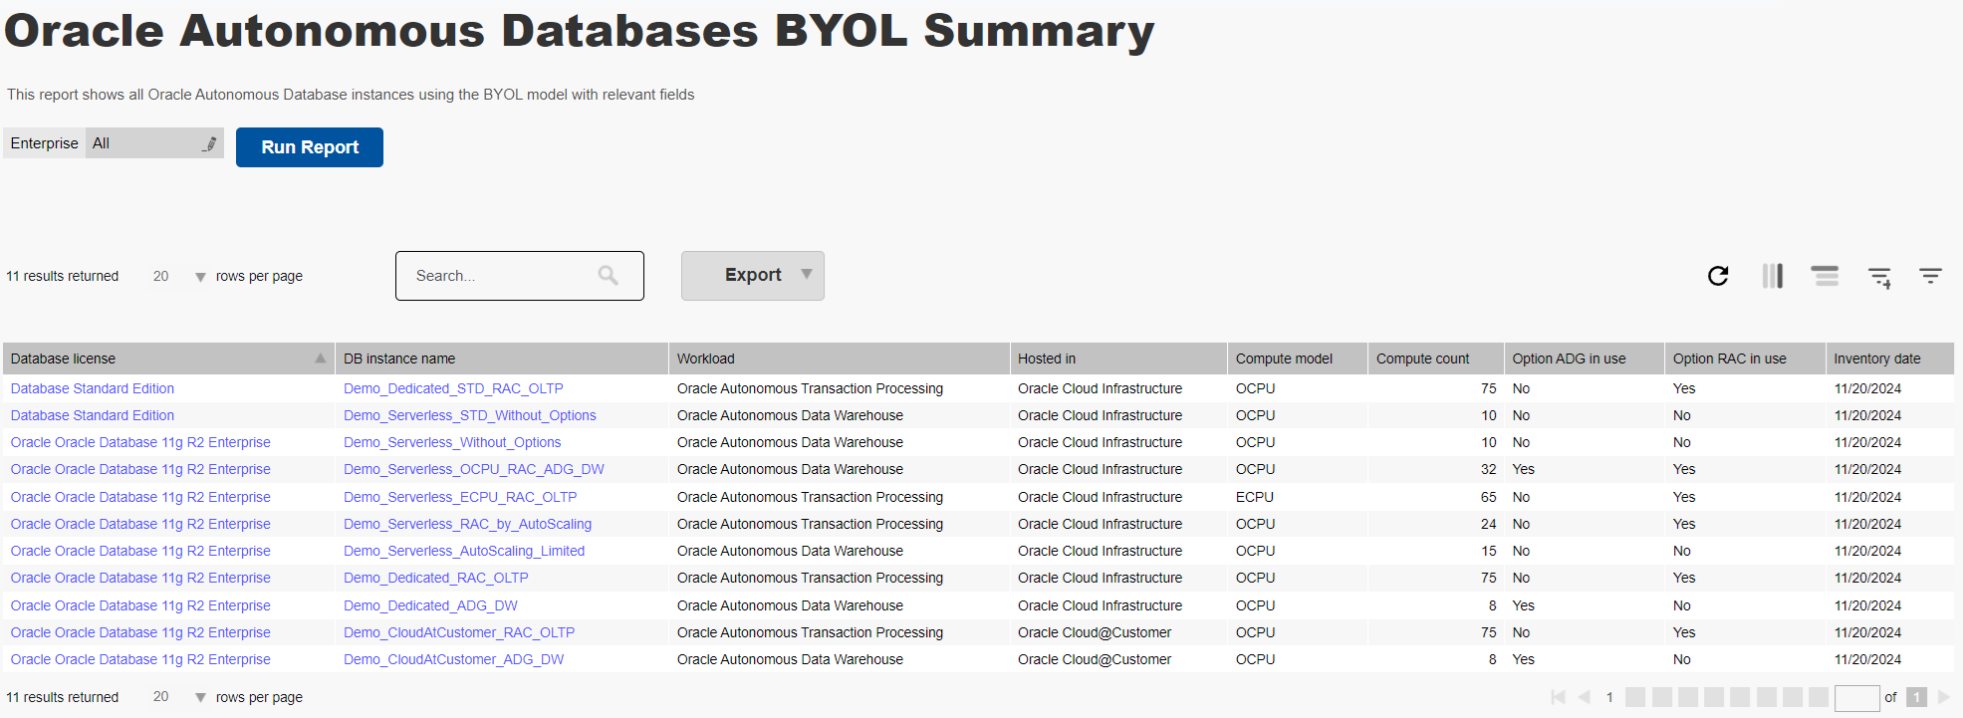Click the add filter icon with plus
This screenshot has height=718, width=1963.
(1879, 278)
